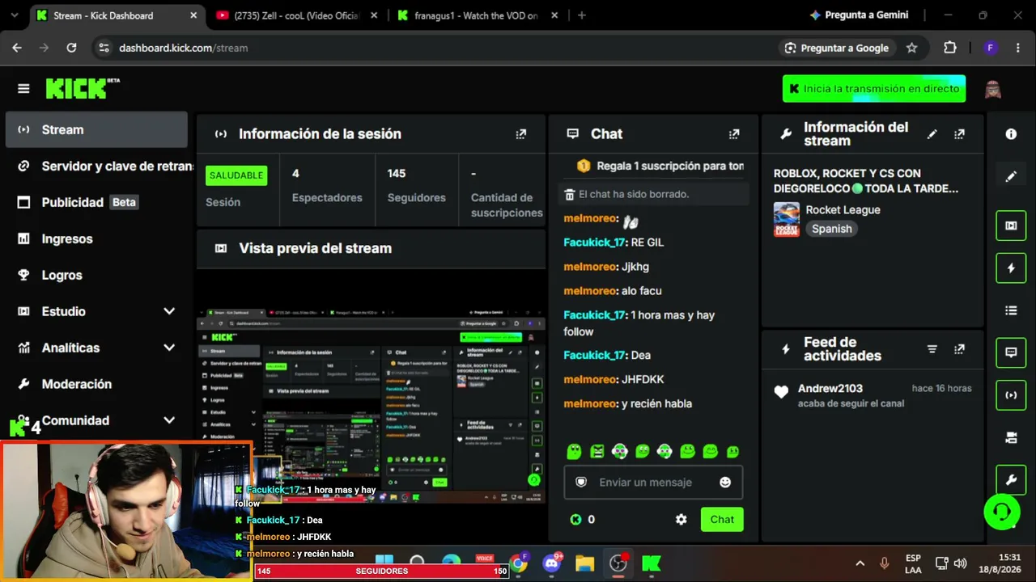Filter the Feed de actividades

[x=932, y=349]
